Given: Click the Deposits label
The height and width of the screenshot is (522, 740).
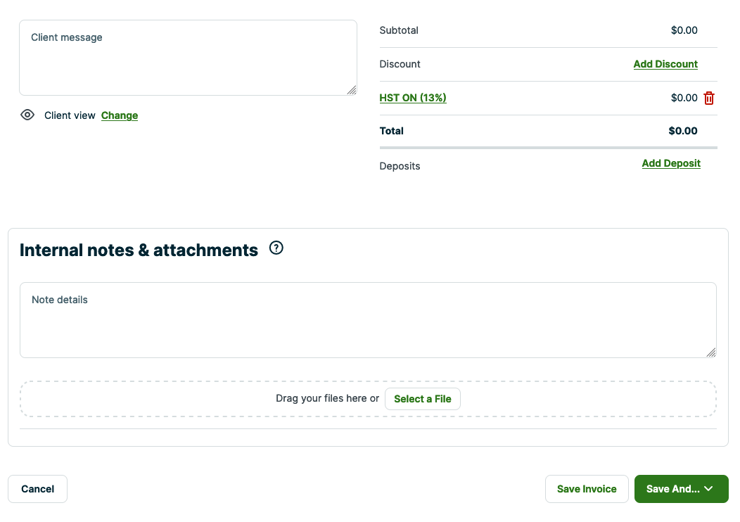Looking at the screenshot, I should (x=400, y=166).
